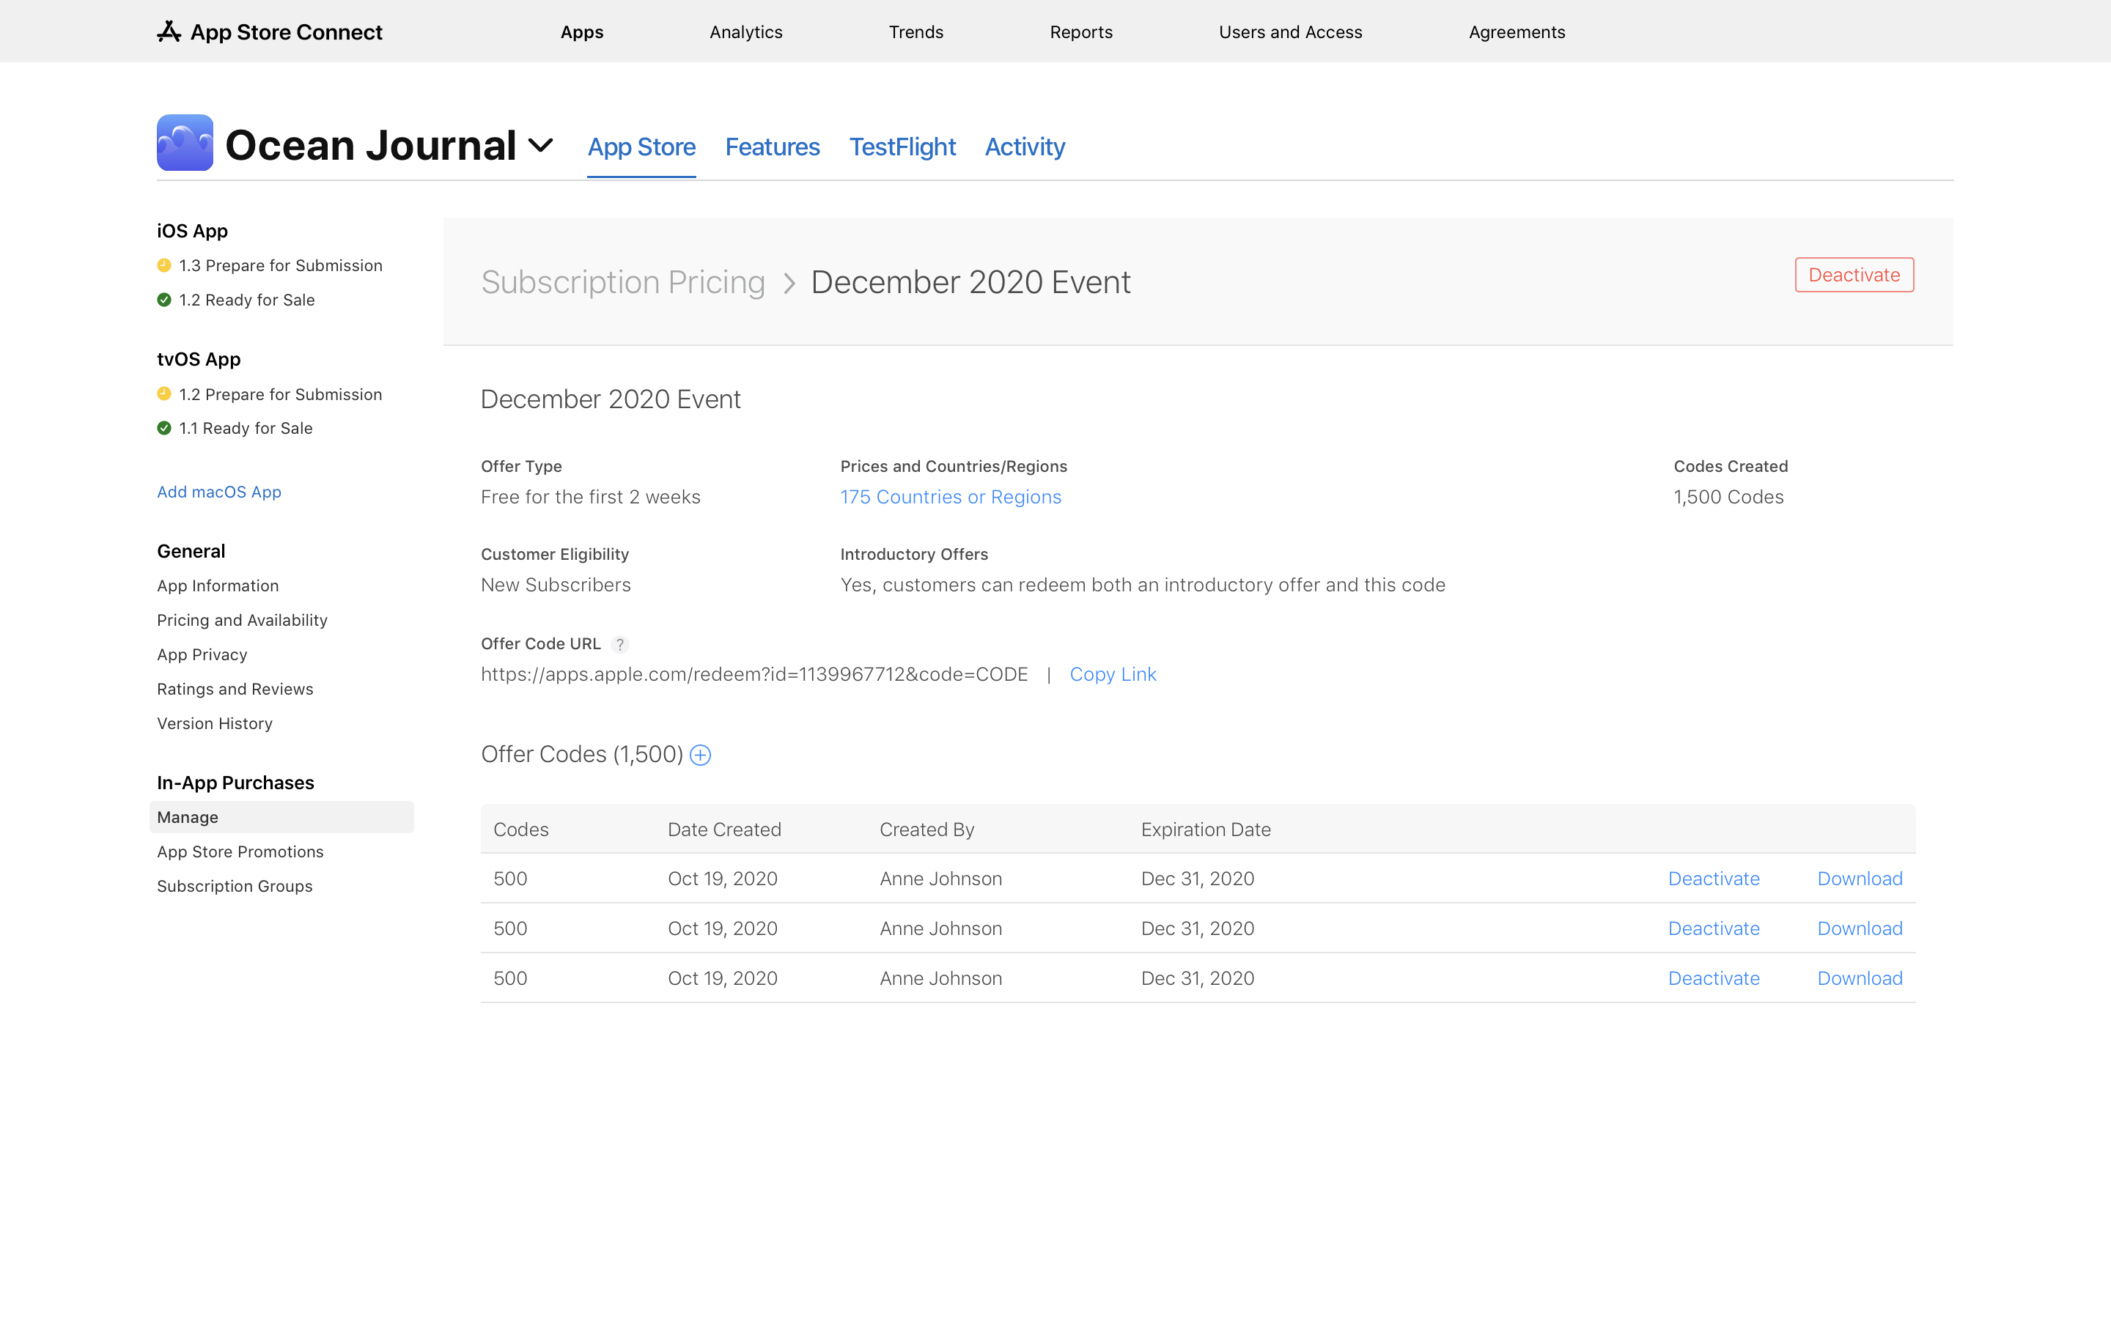Open Users and Access in top navigation
This screenshot has height=1319, width=2111.
[1290, 32]
